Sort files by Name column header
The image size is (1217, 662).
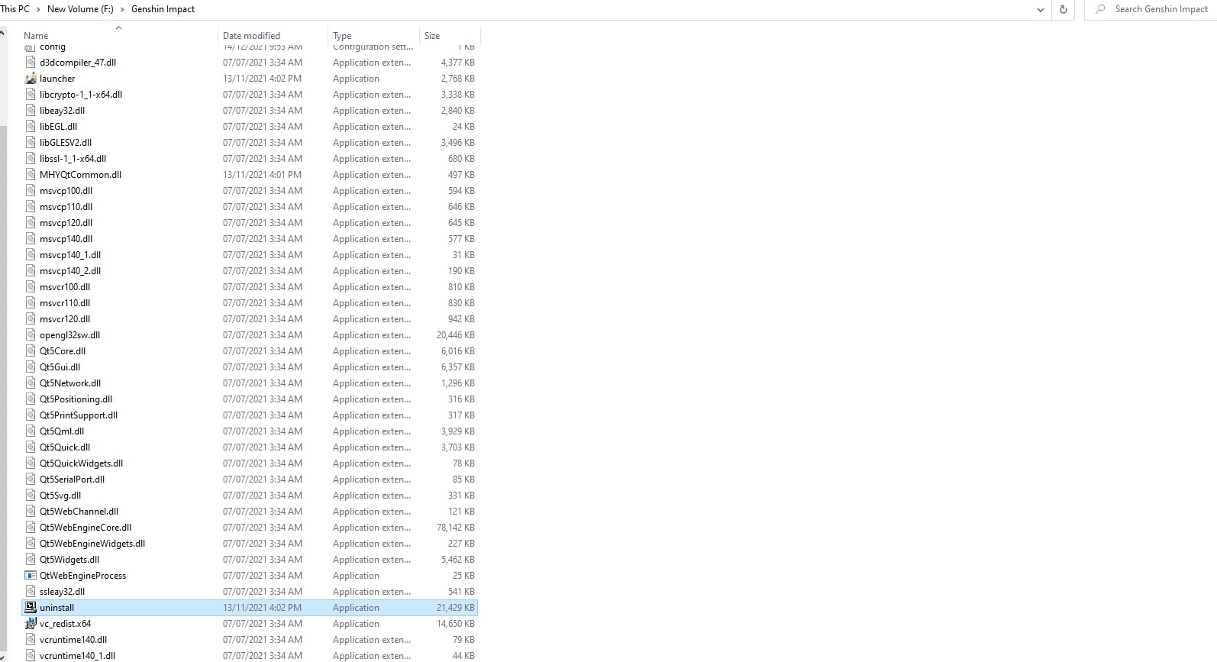tap(36, 36)
